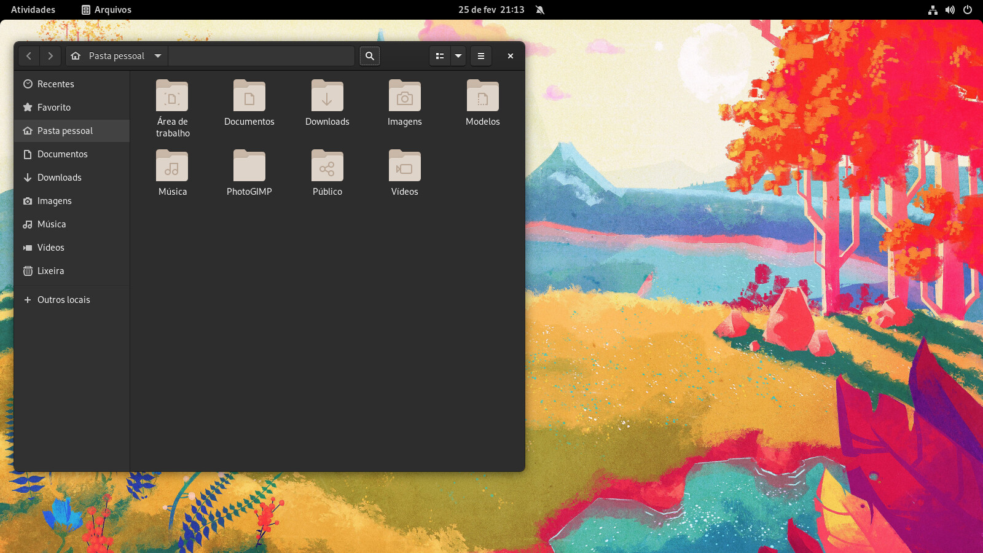983x553 pixels.
Task: Click the power icon in top bar
Action: 968,10
